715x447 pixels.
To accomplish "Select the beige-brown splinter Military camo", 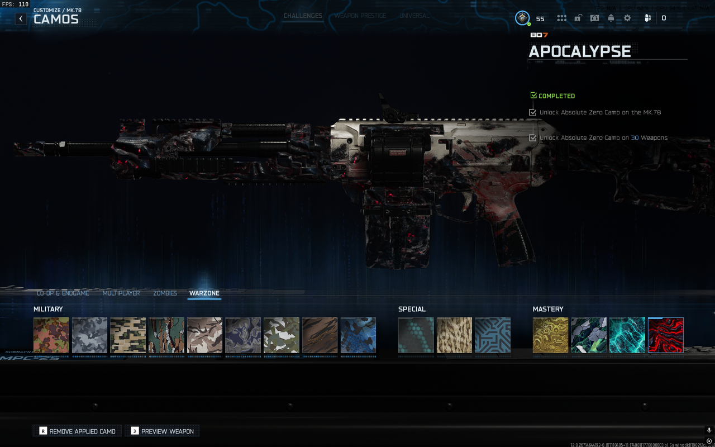I will 204,335.
